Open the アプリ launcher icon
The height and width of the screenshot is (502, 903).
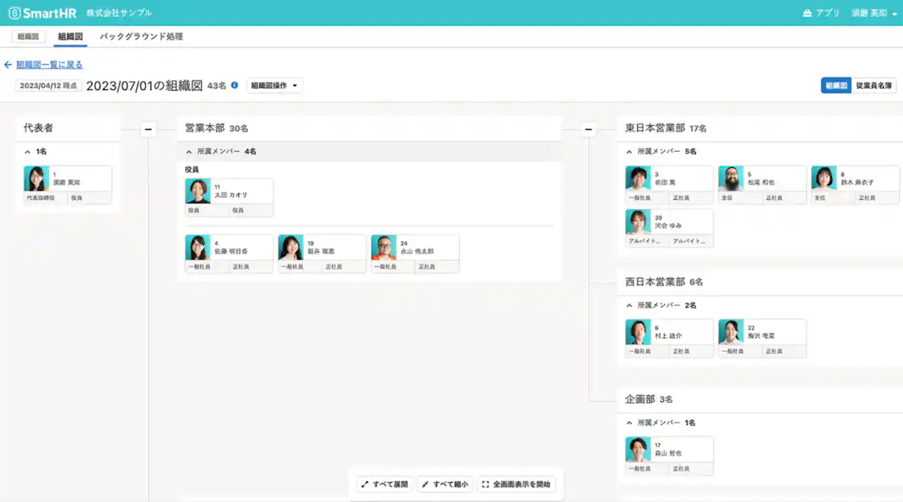click(x=806, y=12)
